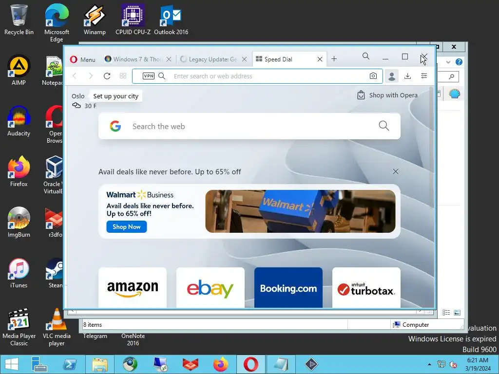499x374 pixels.
Task: Select the AIMP desktop shortcut
Action: coord(19,70)
